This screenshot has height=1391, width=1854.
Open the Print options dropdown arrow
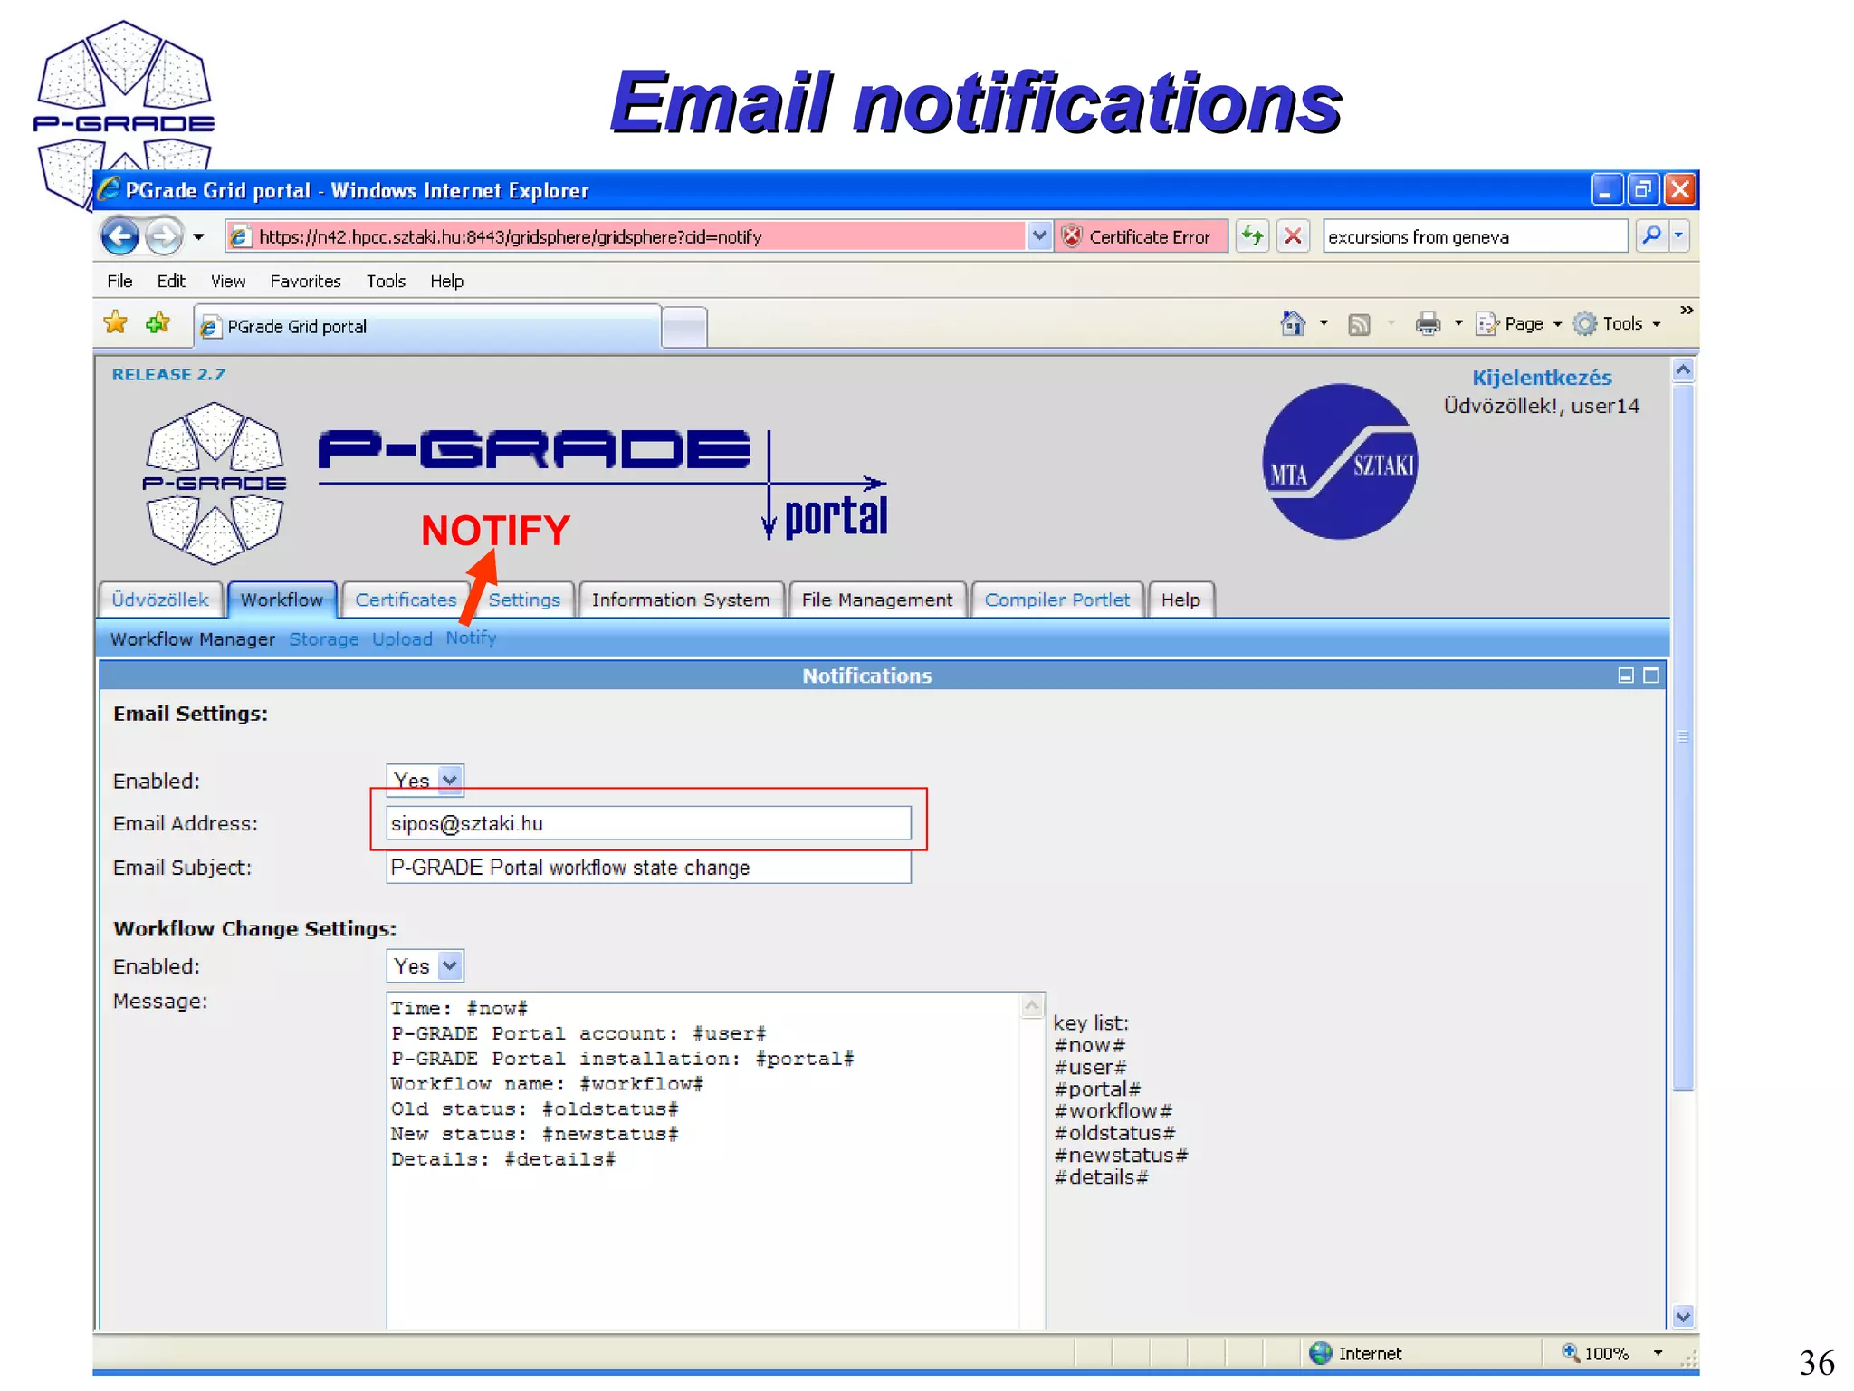click(1458, 323)
